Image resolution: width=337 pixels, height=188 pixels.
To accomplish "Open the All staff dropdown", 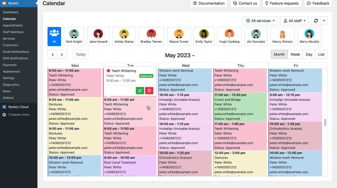I will click(x=295, y=21).
